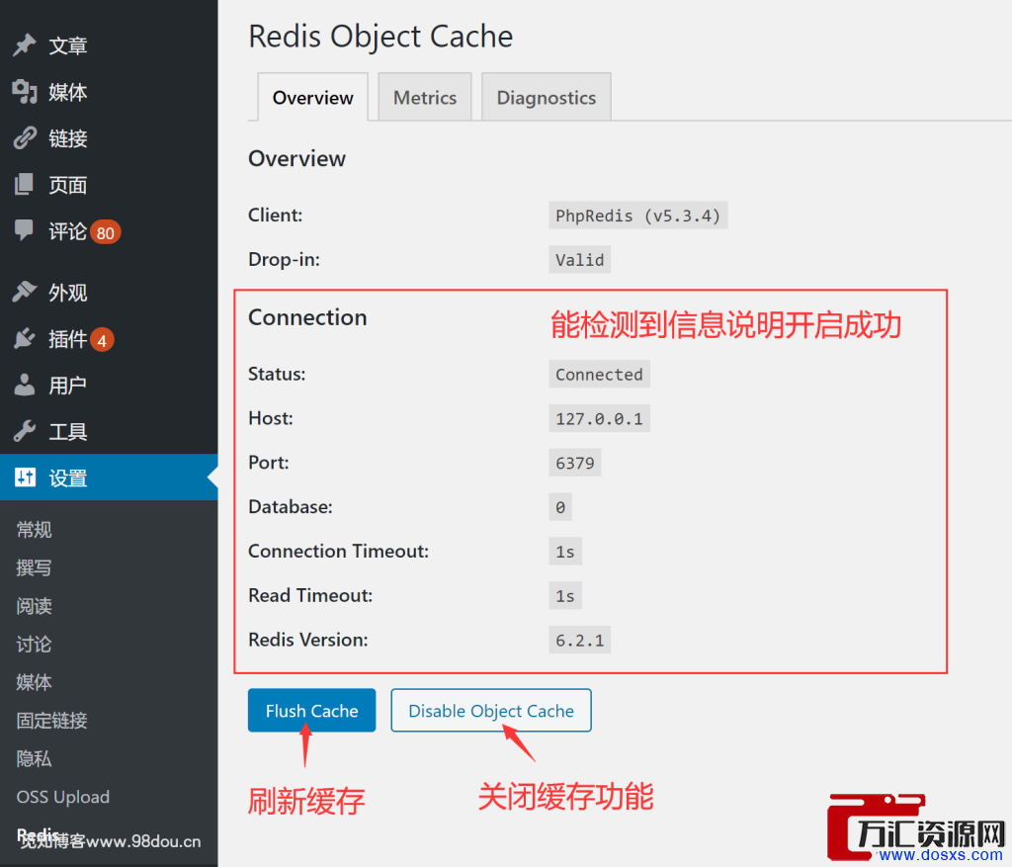
Task: Click the Connection Timeout 1s value
Action: pyautogui.click(x=564, y=551)
